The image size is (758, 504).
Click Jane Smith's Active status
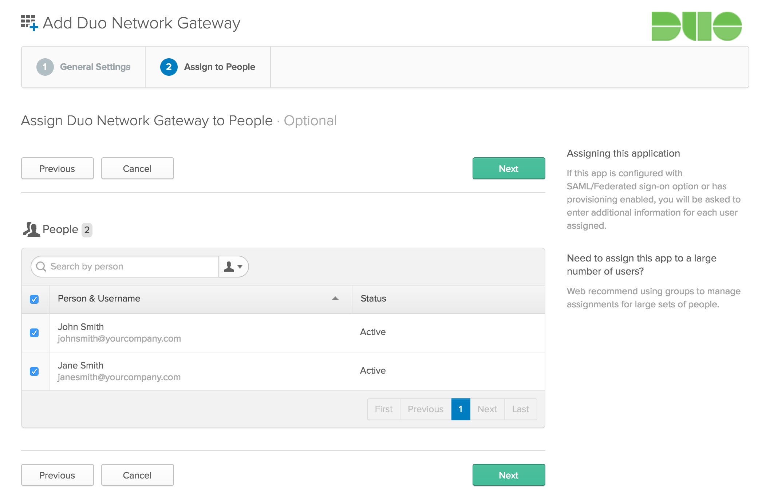(x=373, y=371)
